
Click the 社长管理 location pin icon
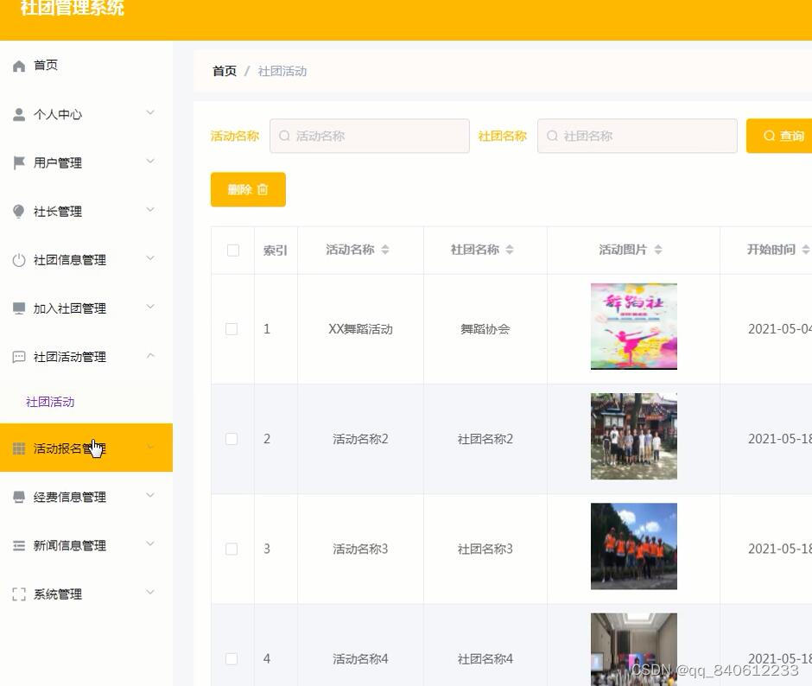[21, 210]
